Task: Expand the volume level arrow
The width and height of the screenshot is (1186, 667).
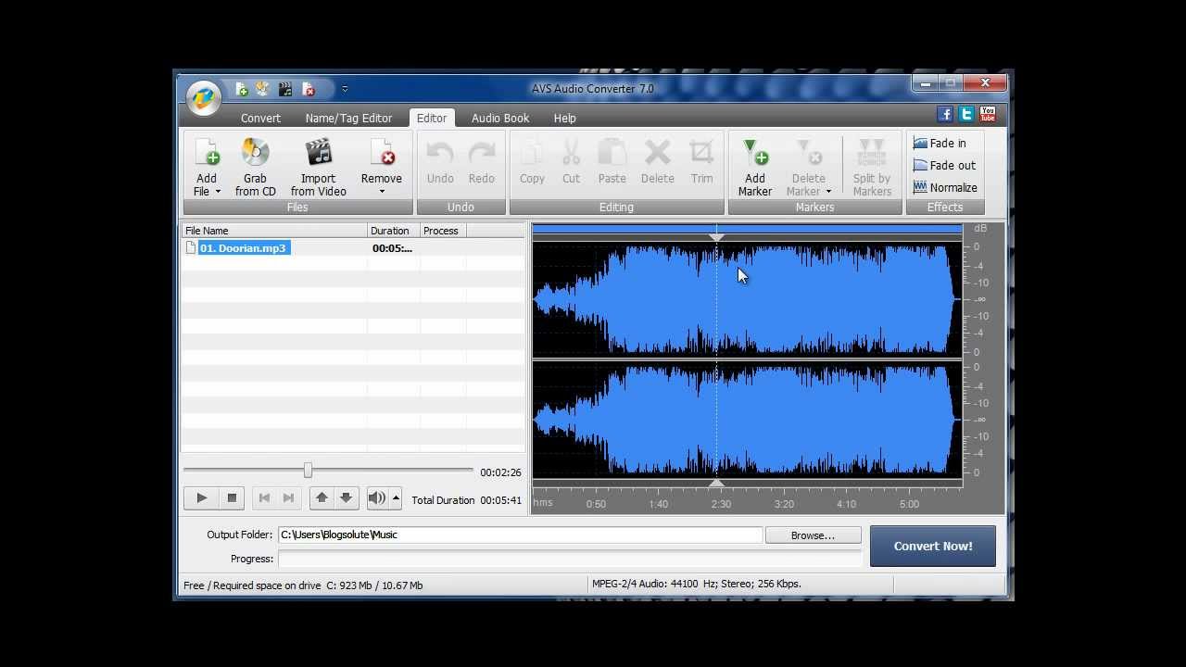Action: click(x=396, y=498)
